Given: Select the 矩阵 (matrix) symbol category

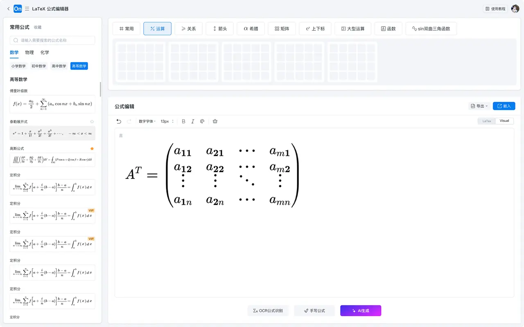Looking at the screenshot, I should click(282, 29).
